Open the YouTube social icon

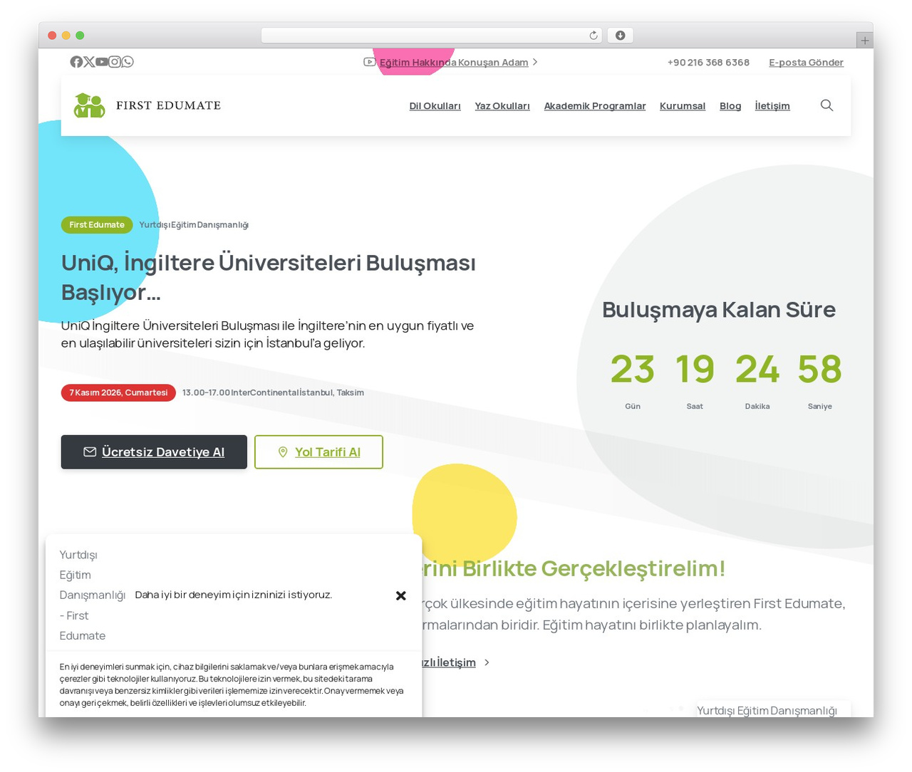102,62
